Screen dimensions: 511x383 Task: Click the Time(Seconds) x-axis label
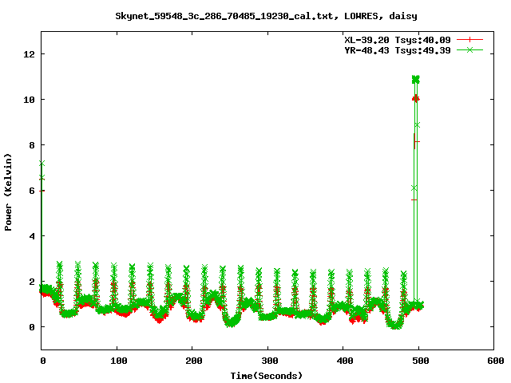[266, 376]
